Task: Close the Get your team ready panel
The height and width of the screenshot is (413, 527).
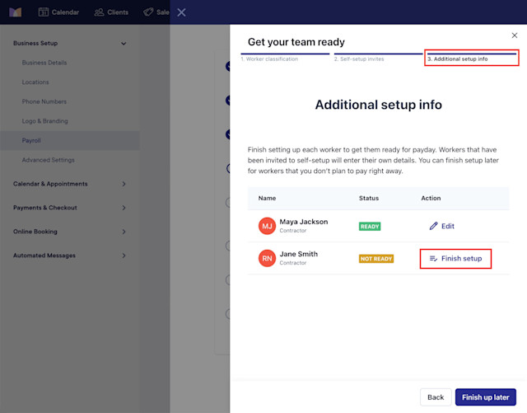Action: [514, 35]
